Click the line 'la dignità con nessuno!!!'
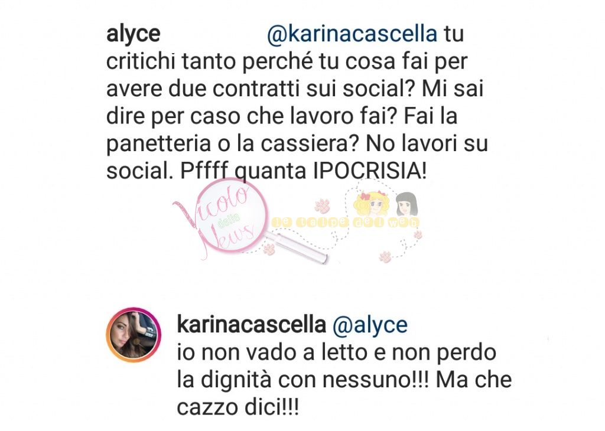Screen dimensions: 605x431 [x=303, y=380]
